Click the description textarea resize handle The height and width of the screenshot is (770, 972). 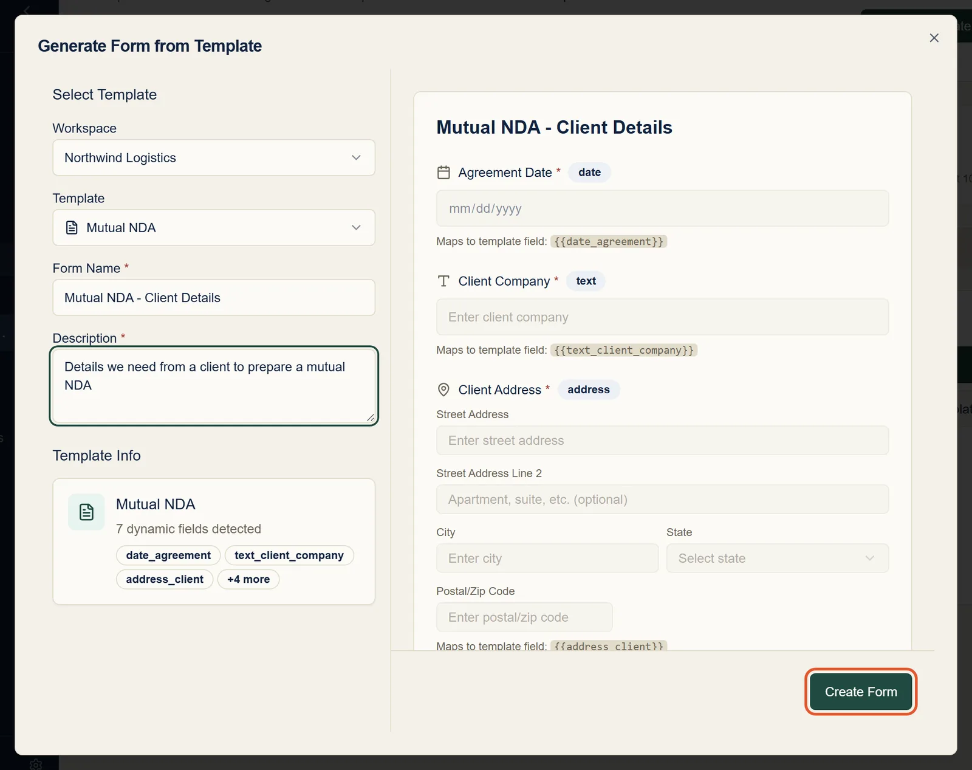click(371, 418)
